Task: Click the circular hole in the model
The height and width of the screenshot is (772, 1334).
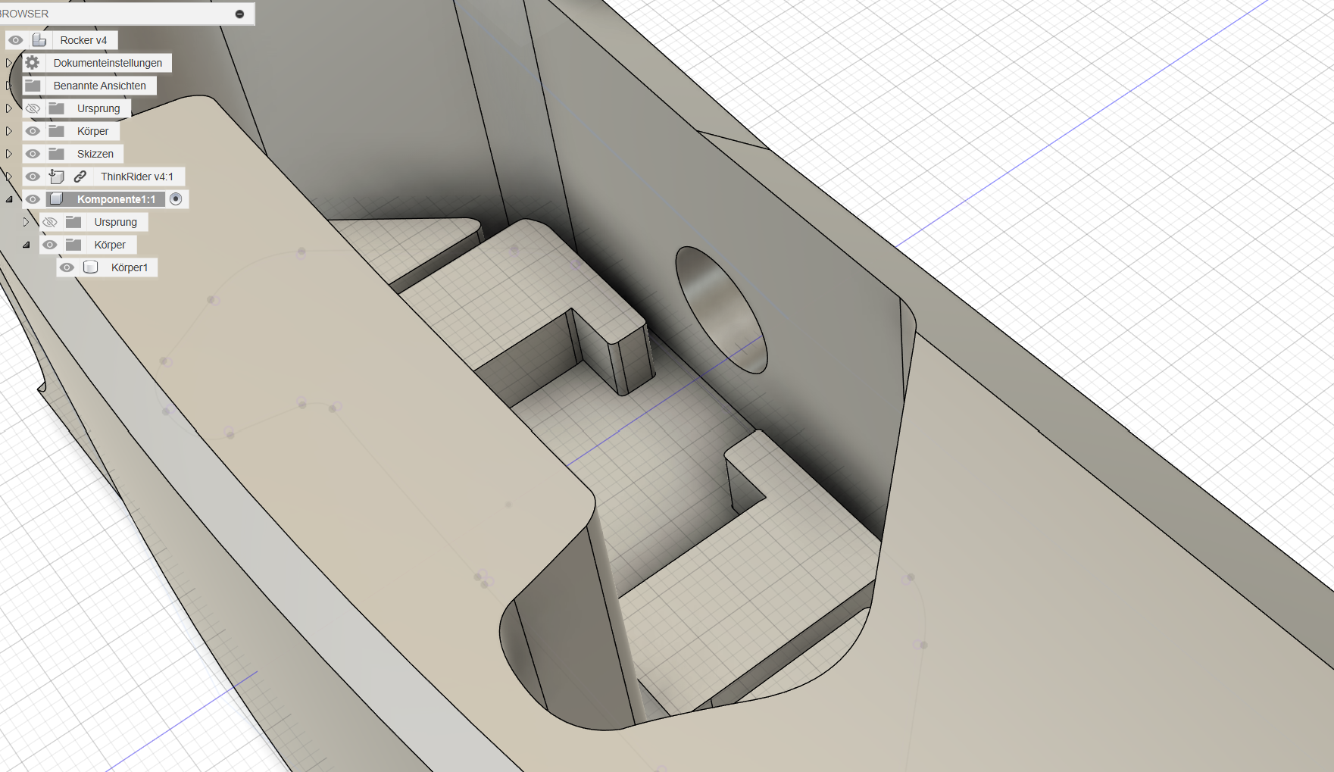Action: (x=720, y=309)
